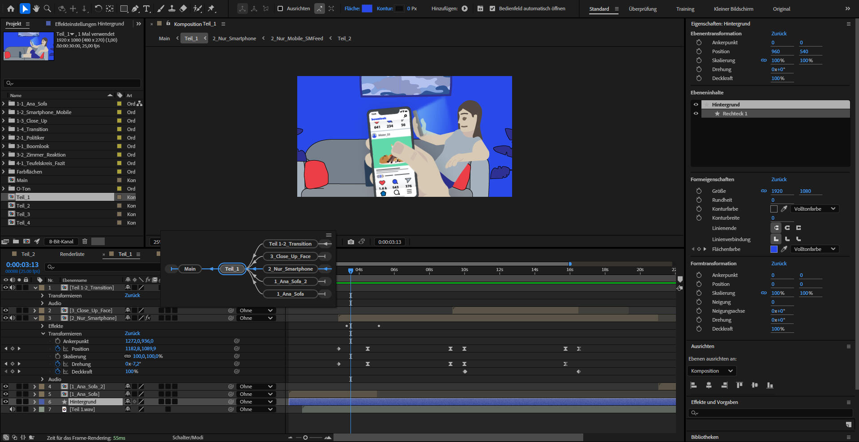Open the Flächenfarbe Volltonfarbe dropdown

coord(814,249)
